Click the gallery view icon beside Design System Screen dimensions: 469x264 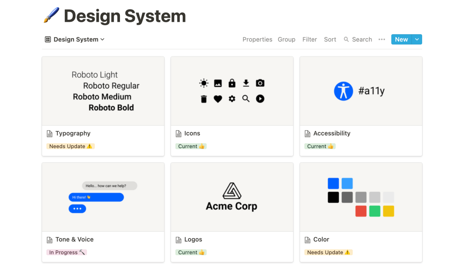coord(48,39)
